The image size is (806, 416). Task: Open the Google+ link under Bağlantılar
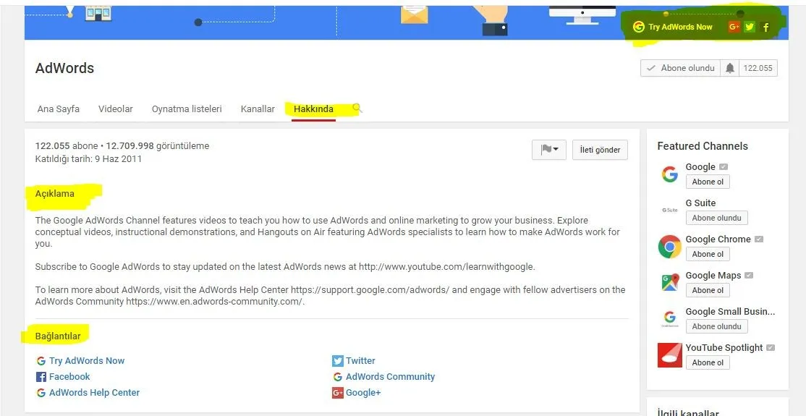point(363,393)
